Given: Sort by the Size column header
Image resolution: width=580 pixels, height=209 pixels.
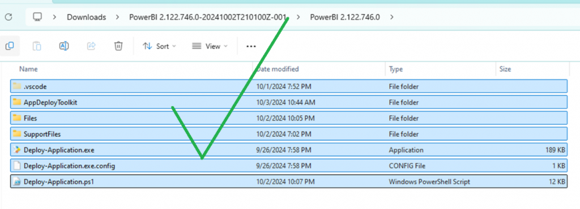Looking at the screenshot, I should [505, 69].
